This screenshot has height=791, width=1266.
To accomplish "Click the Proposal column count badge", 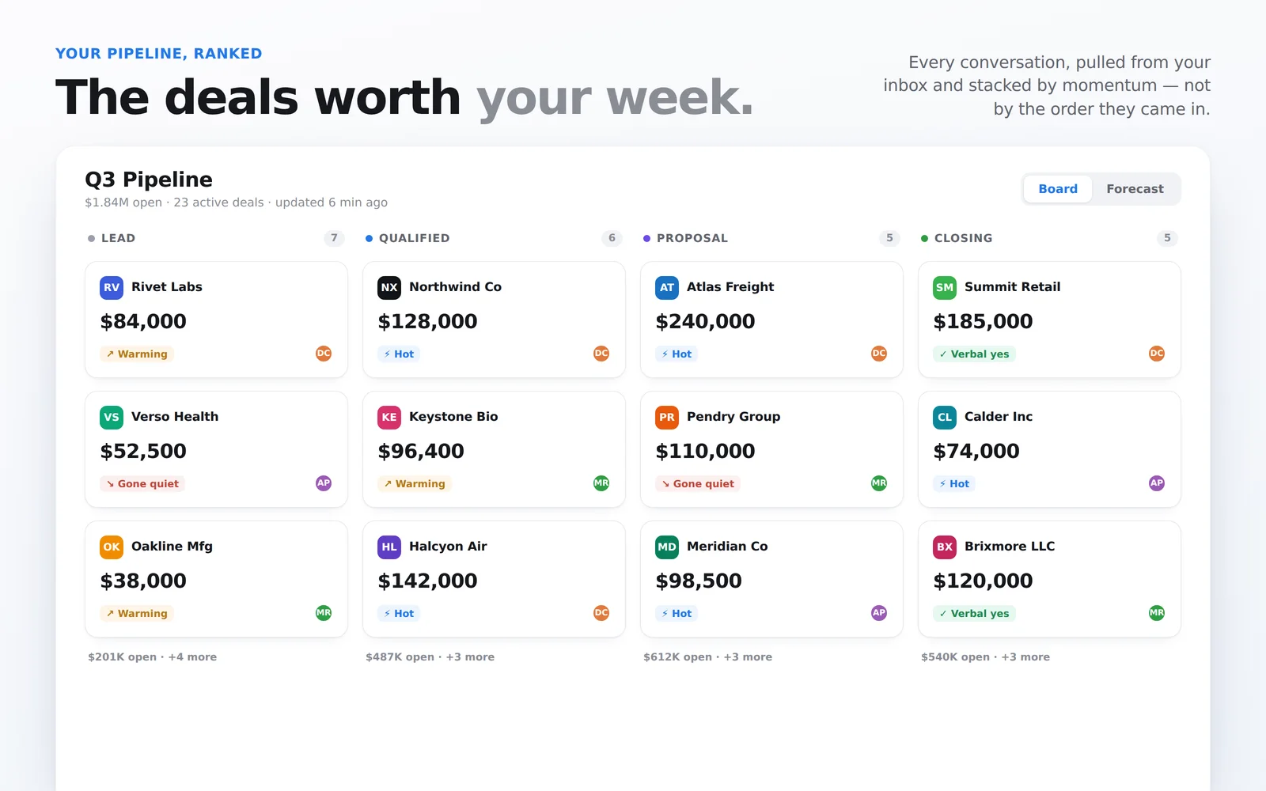I will pyautogui.click(x=889, y=238).
